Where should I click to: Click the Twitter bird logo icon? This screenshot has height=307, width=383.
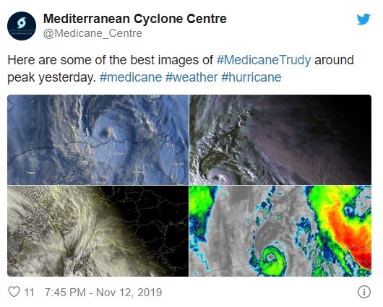coord(363,20)
